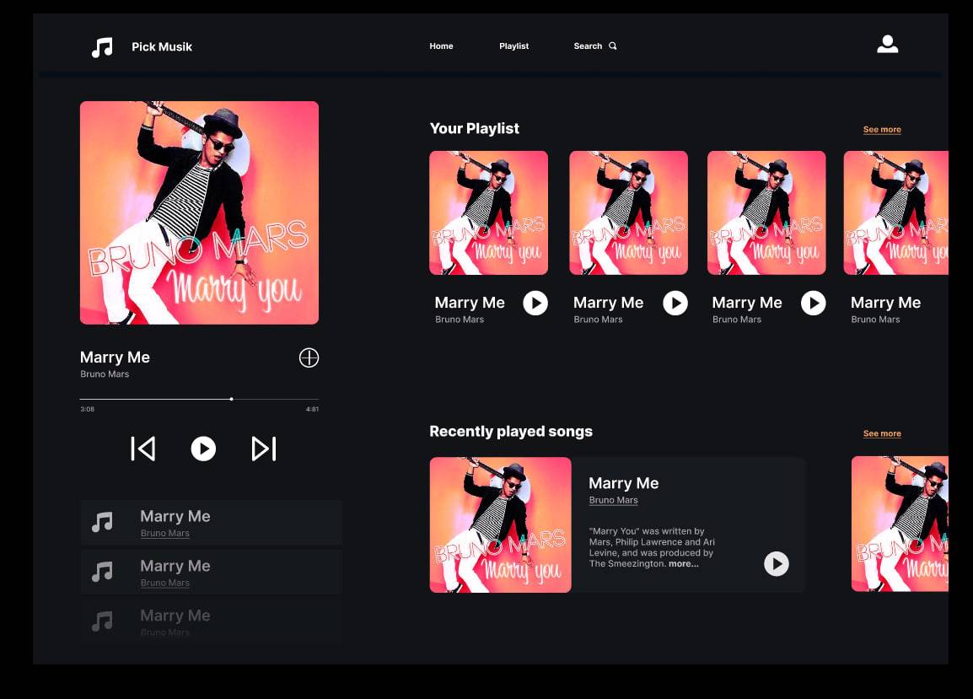
Task: Click the elapsed time 3:08
Action: click(x=88, y=409)
